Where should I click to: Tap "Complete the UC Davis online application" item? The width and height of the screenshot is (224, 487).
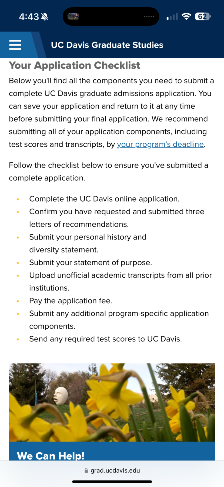104,199
